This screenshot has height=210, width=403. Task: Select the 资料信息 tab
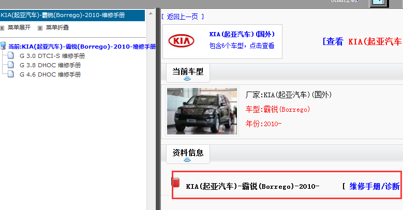(x=188, y=154)
